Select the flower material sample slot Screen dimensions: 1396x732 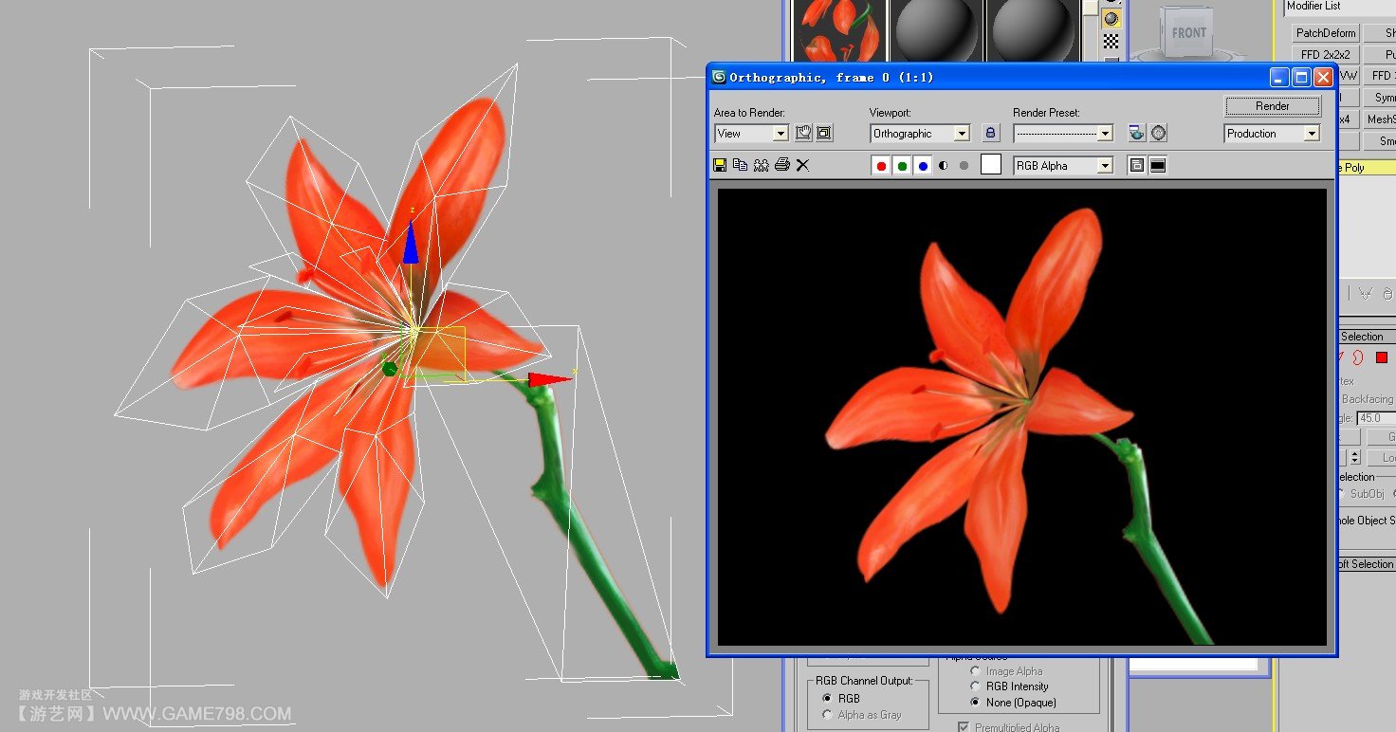838,30
